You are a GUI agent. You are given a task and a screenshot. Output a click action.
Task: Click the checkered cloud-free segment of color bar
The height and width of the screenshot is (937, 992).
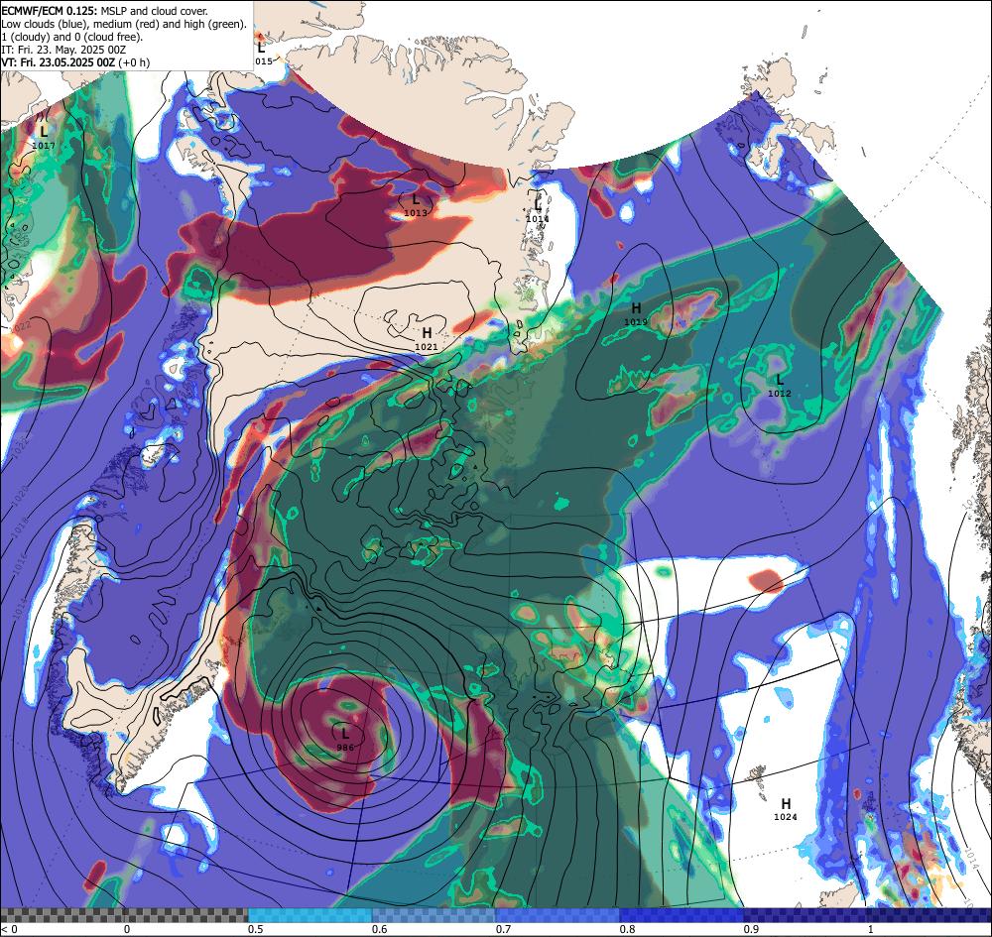[124, 915]
